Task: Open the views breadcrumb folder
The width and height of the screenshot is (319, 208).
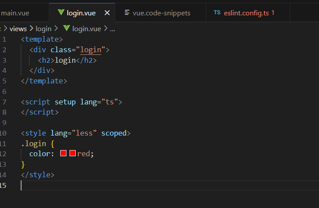Action: [18, 29]
